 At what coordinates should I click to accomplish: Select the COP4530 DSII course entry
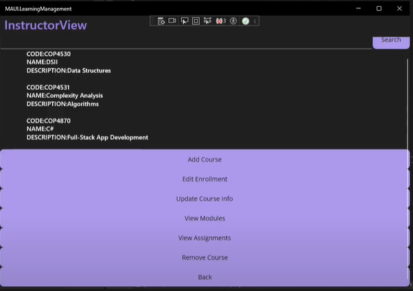69,62
